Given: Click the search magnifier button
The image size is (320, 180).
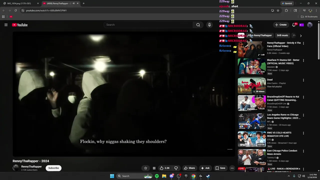Looking at the screenshot, I should click(x=198, y=25).
